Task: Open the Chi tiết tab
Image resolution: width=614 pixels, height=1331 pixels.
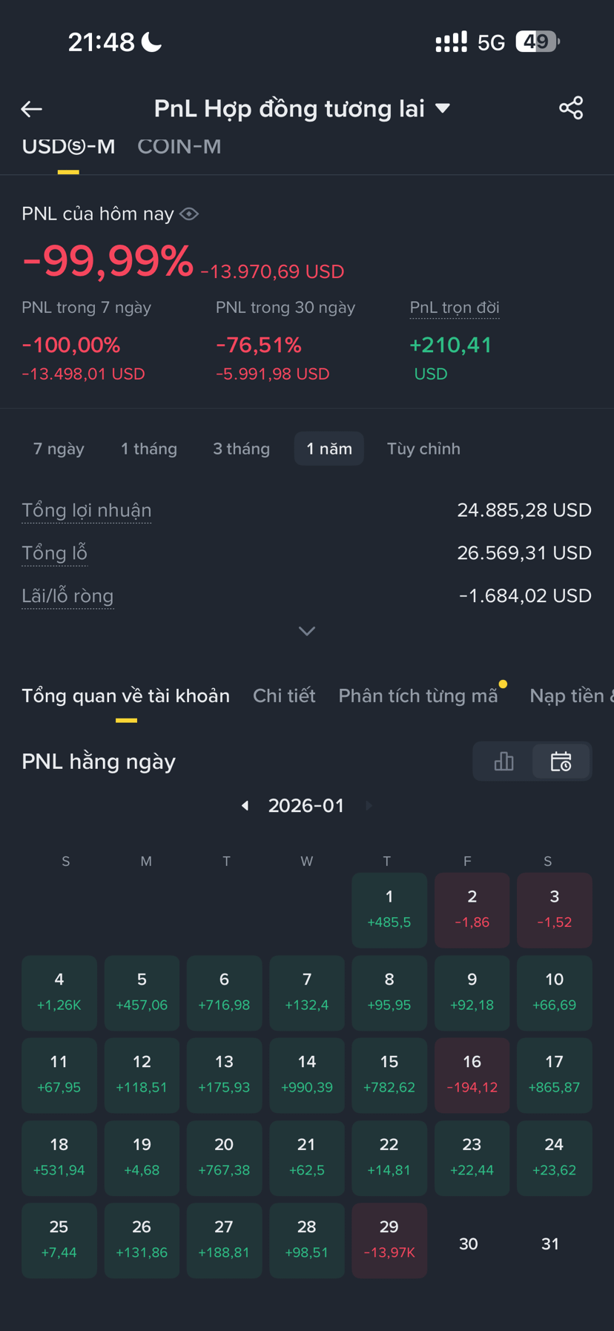Action: pos(284,696)
